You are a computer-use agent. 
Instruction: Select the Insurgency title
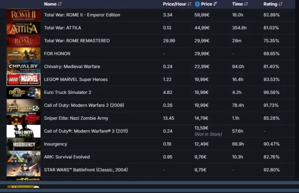click(x=55, y=144)
